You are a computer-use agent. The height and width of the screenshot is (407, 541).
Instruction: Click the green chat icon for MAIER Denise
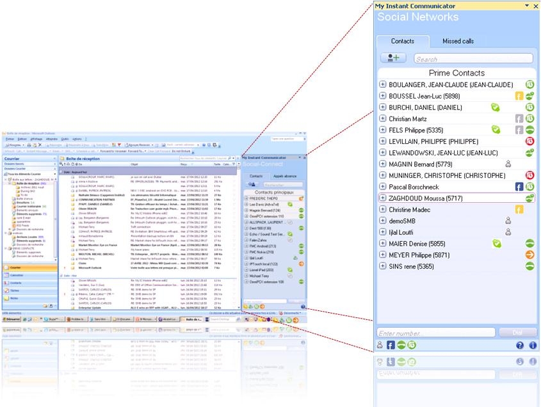pos(497,244)
